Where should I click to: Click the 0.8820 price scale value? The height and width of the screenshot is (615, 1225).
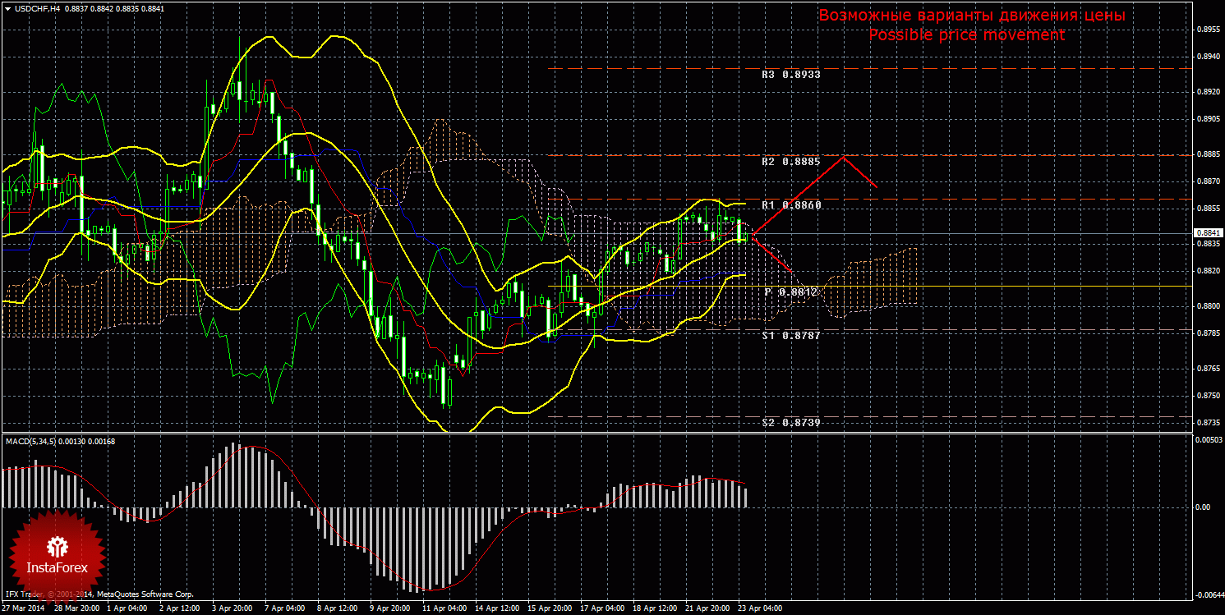pyautogui.click(x=1209, y=271)
